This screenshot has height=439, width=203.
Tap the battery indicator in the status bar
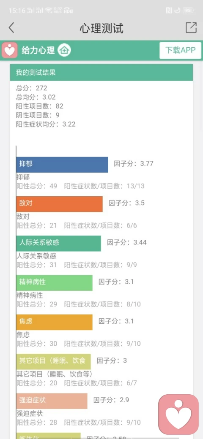tap(188, 11)
